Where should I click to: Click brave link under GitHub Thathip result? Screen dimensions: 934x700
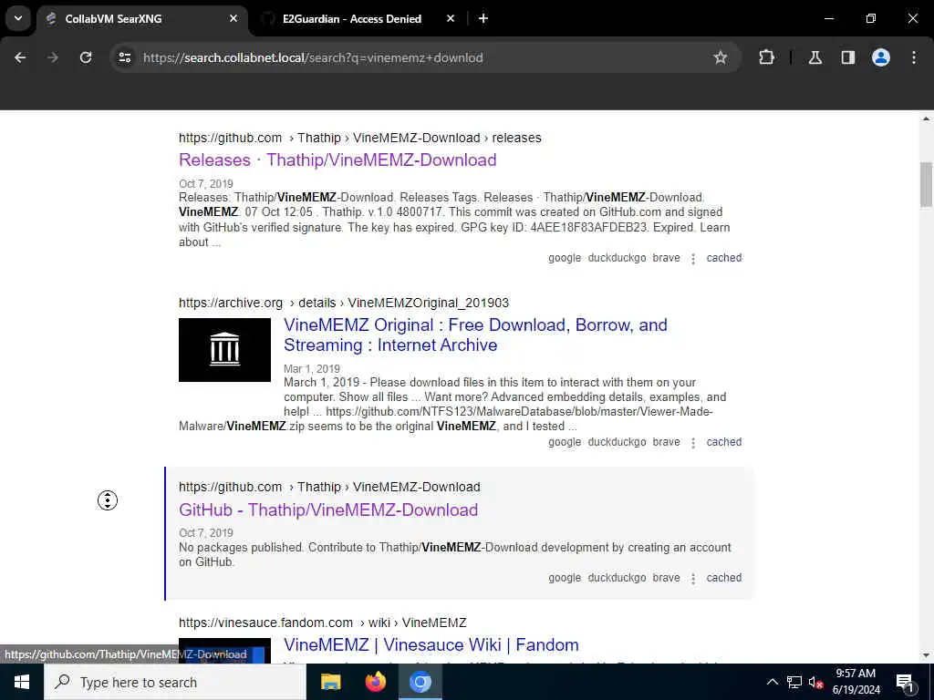666,577
